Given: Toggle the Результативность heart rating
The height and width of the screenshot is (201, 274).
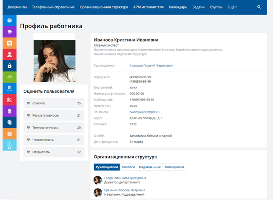Looking at the screenshot, I should pyautogui.click(x=28, y=115).
